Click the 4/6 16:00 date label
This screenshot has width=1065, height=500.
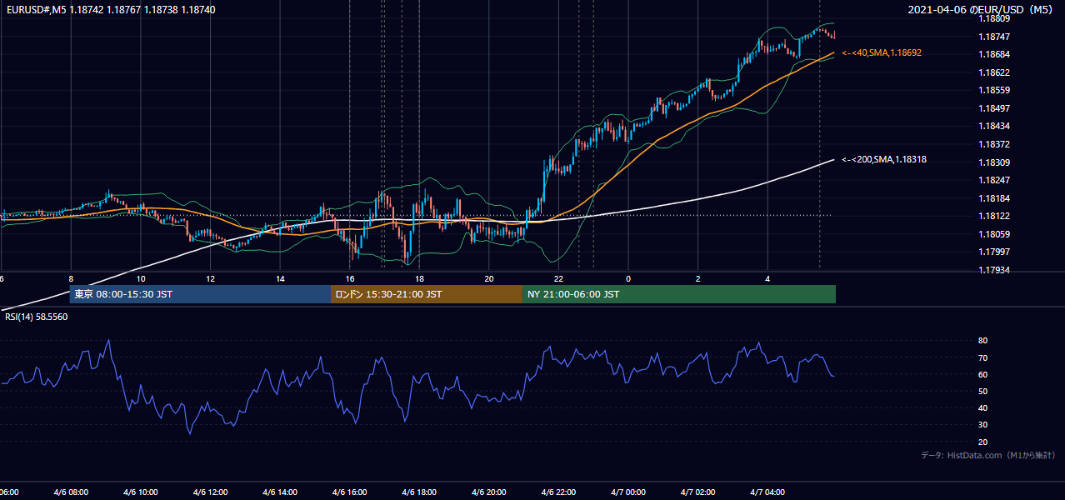(x=350, y=492)
